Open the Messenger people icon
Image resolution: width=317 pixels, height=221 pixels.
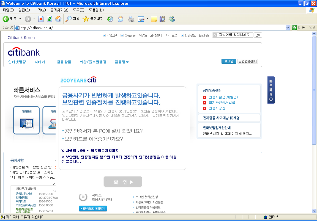tap(172, 19)
